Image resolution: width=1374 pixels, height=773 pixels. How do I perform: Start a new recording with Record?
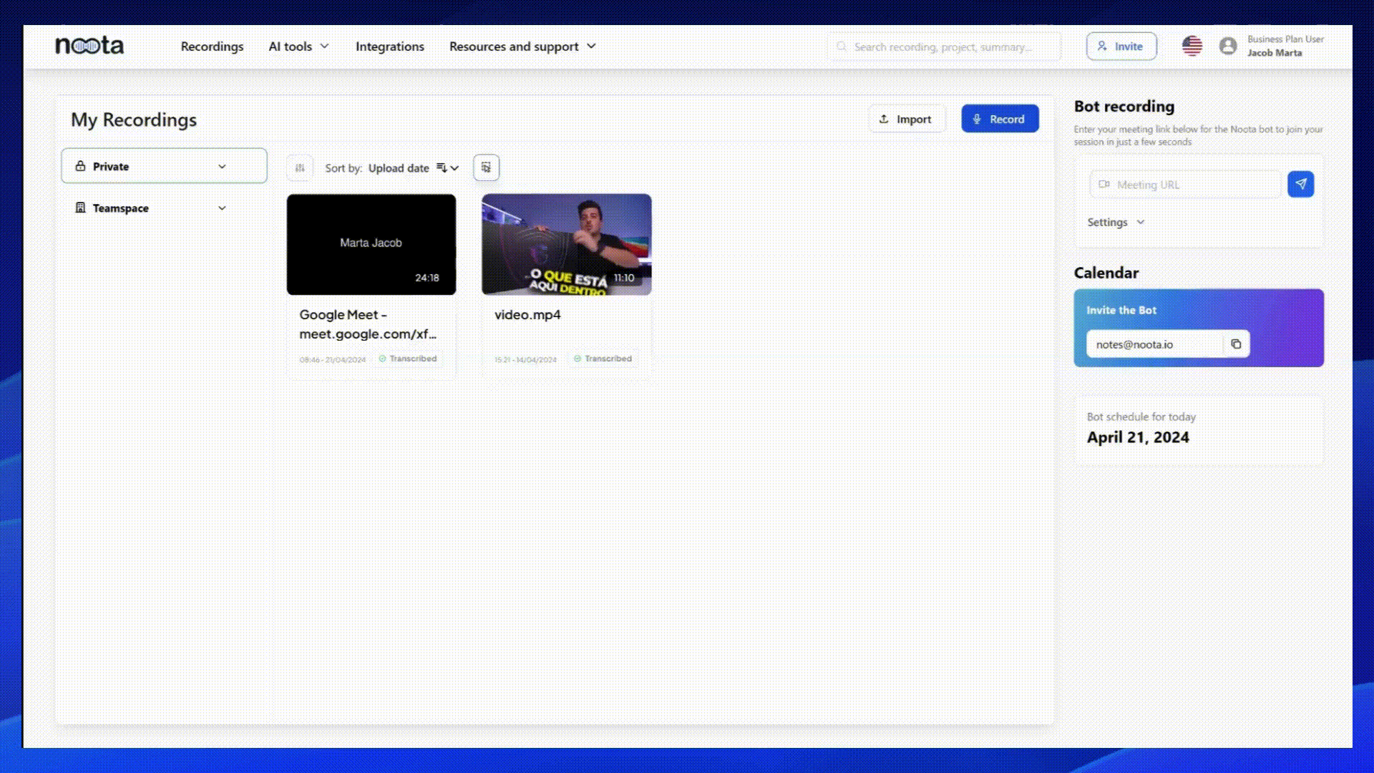pyautogui.click(x=999, y=119)
